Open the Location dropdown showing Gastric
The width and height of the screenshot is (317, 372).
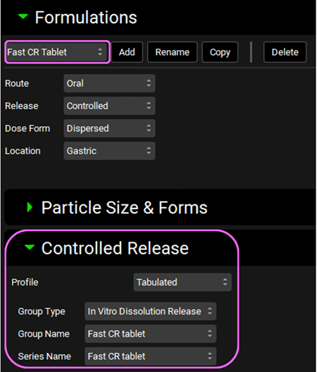click(109, 151)
